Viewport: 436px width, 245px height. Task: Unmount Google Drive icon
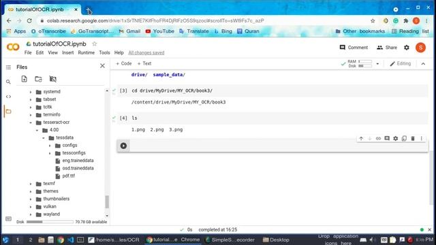tap(53, 79)
